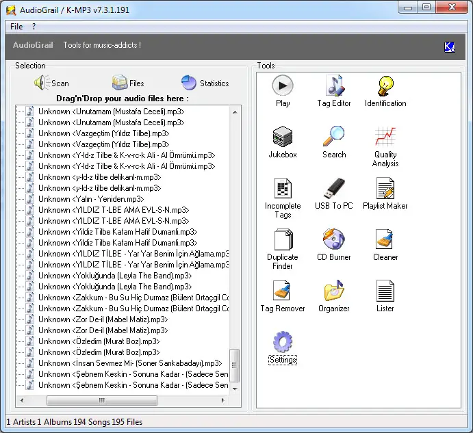Image resolution: width=473 pixels, height=433 pixels.
Task: Open the File menu
Action: click(x=16, y=27)
